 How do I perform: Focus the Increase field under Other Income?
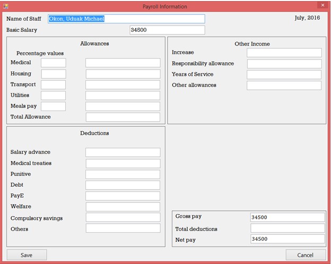[284, 53]
